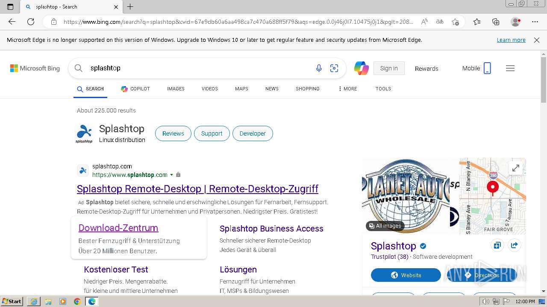This screenshot has width=547, height=307.
Task: Open File Explorer from taskbar
Action: [x=48, y=301]
